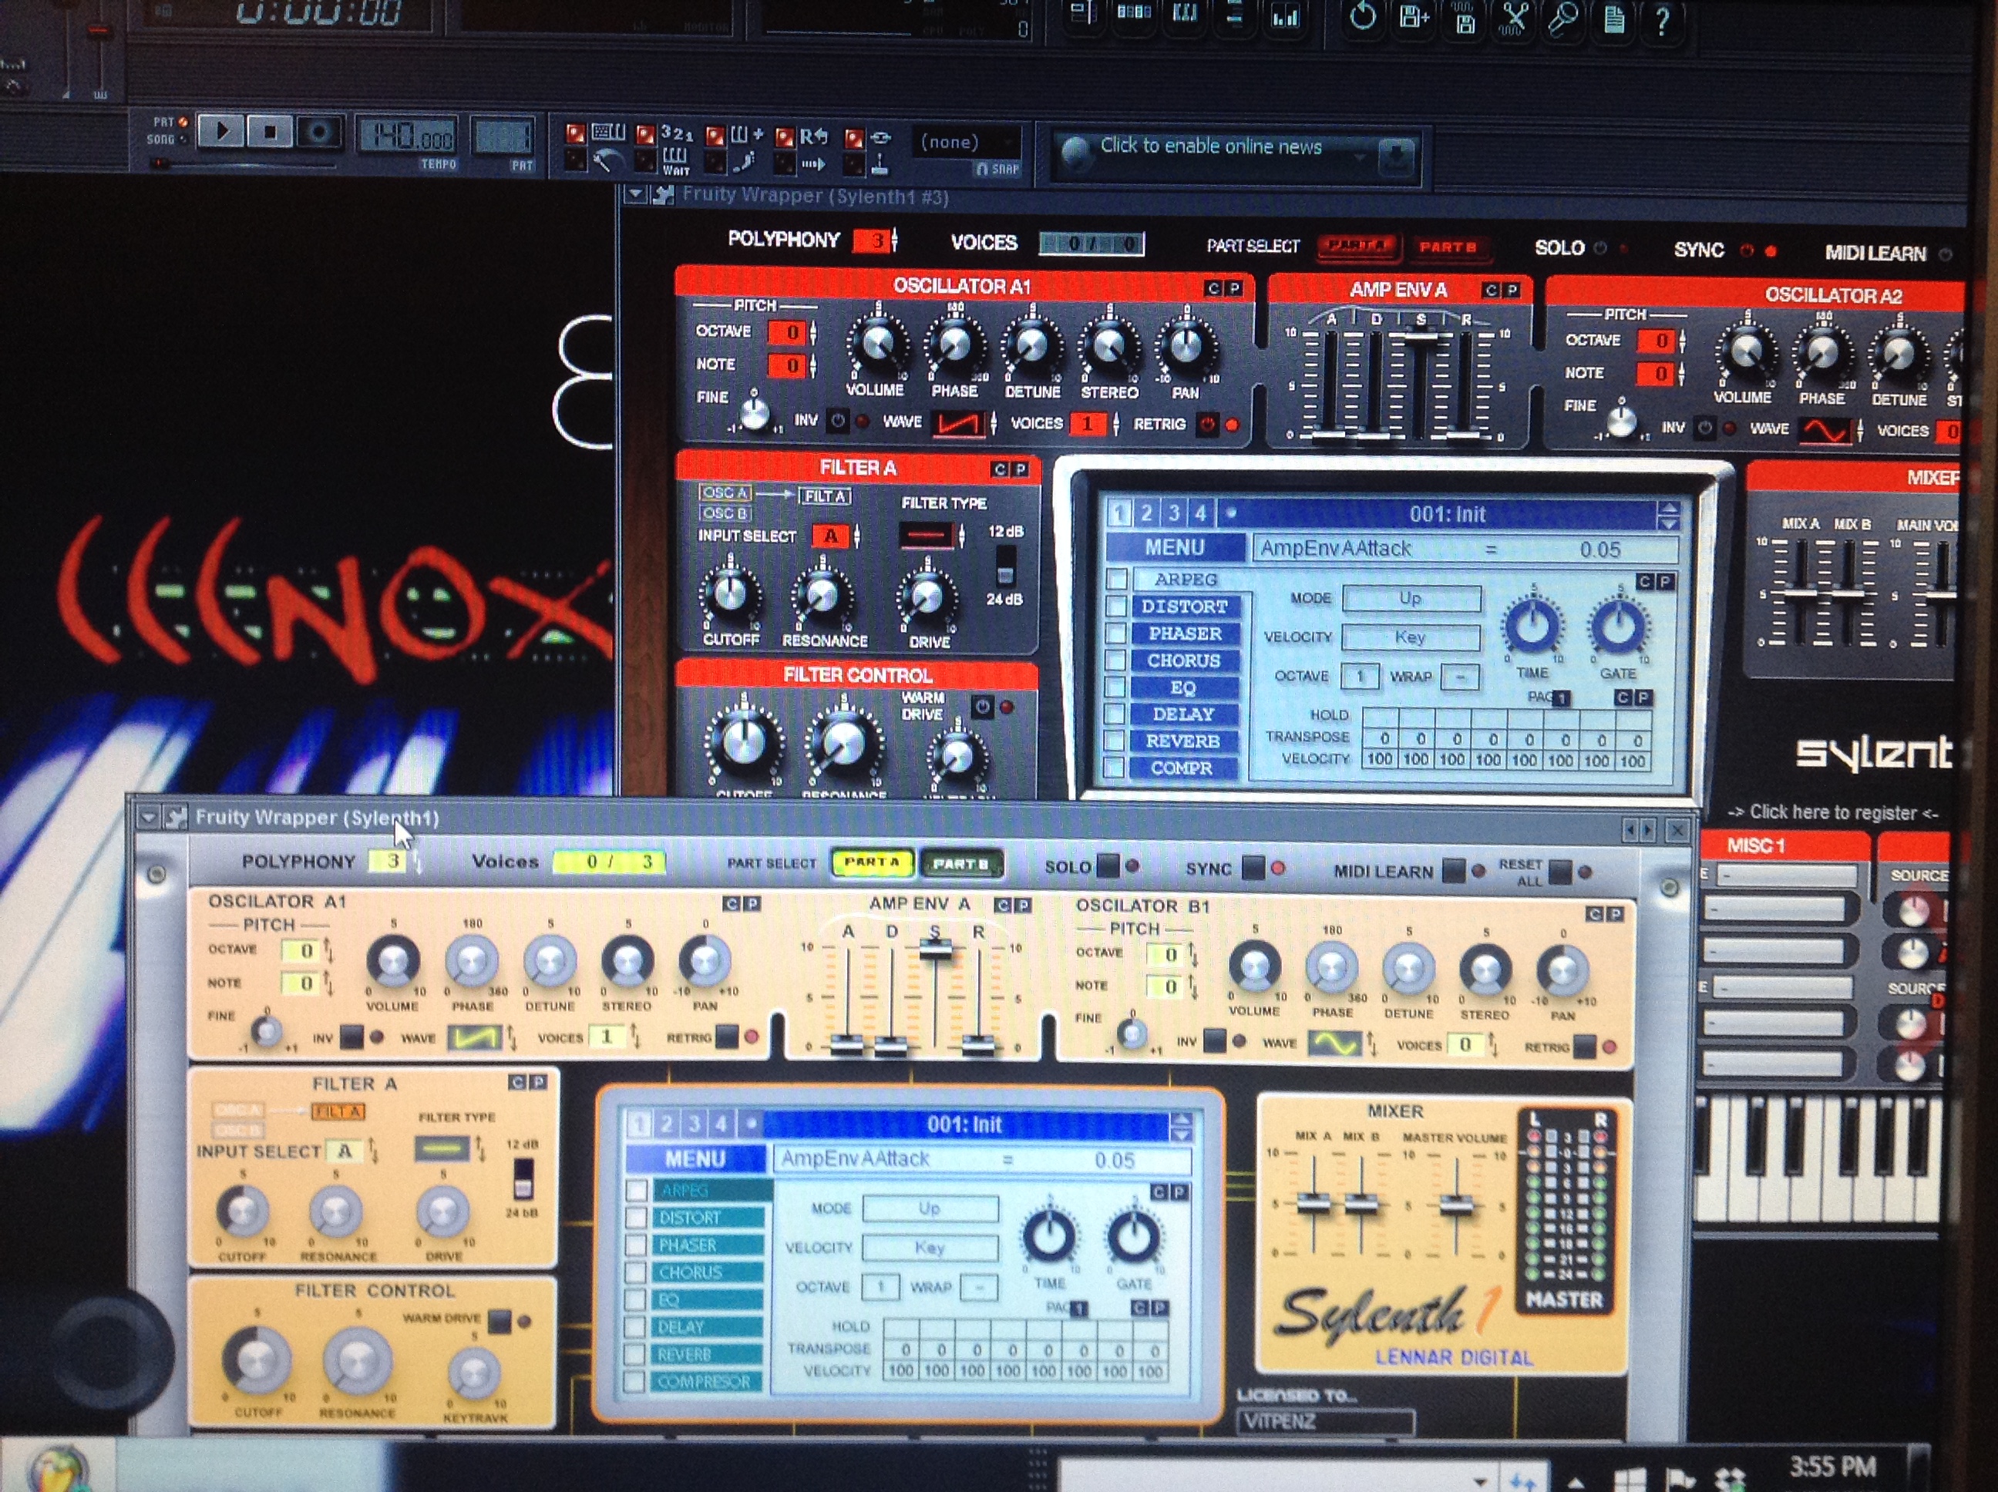Click the typing keyboard to piano icon
Viewport: 1998px width, 1492px height.
[x=608, y=133]
